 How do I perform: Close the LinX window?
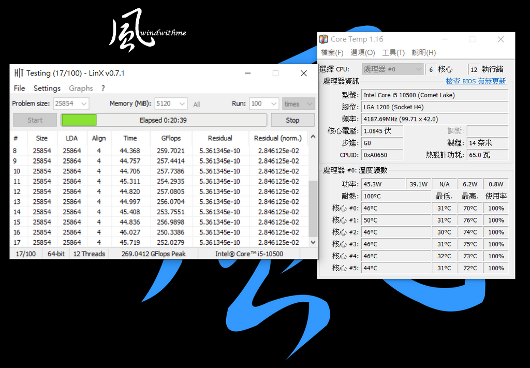[x=303, y=73]
